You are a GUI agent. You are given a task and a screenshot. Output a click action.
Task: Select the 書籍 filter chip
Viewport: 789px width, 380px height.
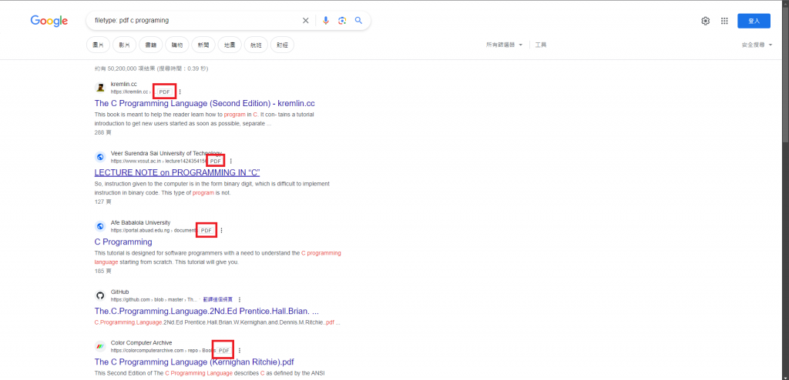click(150, 45)
